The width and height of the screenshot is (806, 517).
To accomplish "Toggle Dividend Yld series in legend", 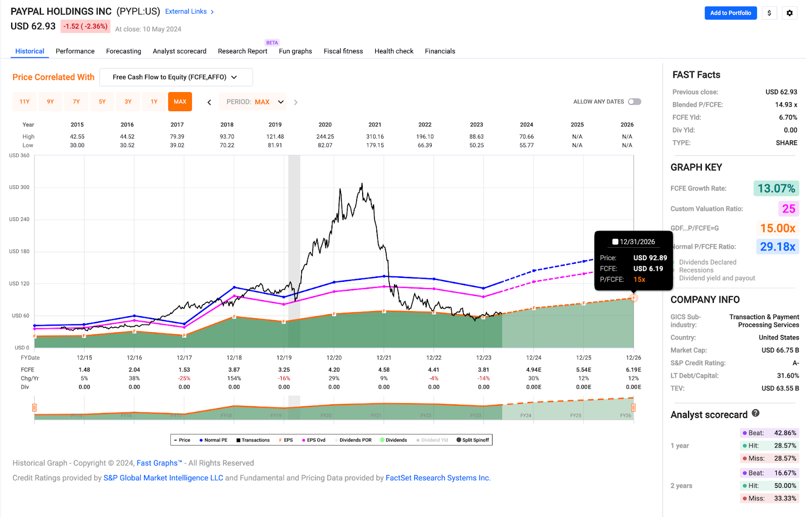I will (432, 440).
